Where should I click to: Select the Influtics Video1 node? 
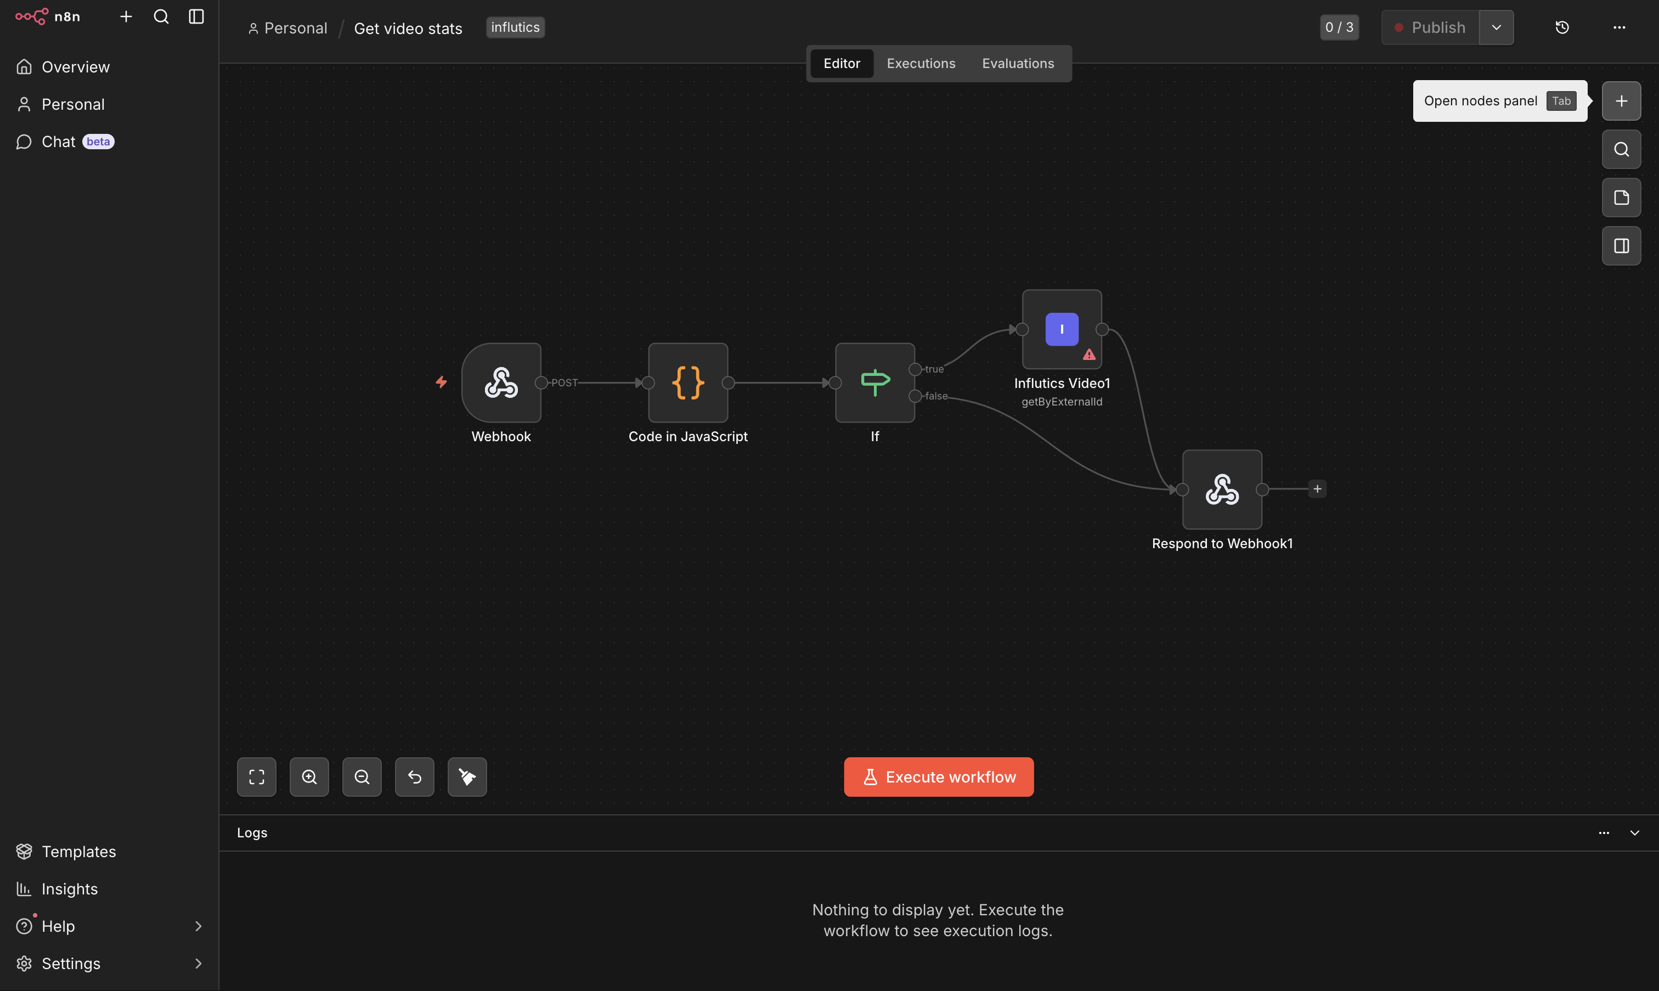[1062, 329]
